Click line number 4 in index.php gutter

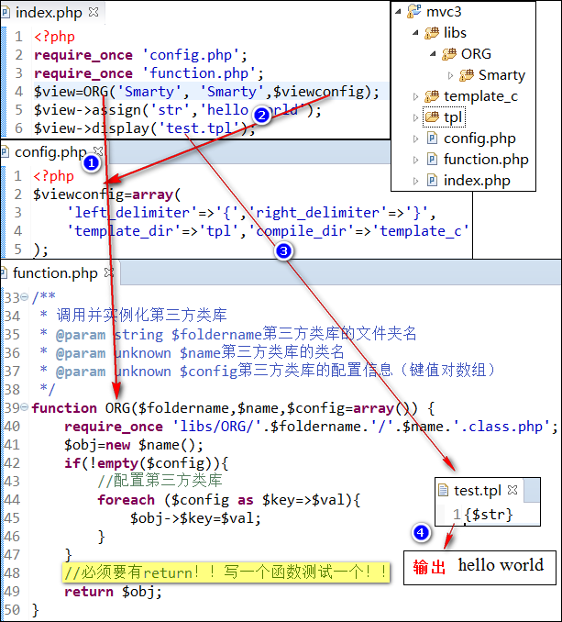pyautogui.click(x=18, y=92)
